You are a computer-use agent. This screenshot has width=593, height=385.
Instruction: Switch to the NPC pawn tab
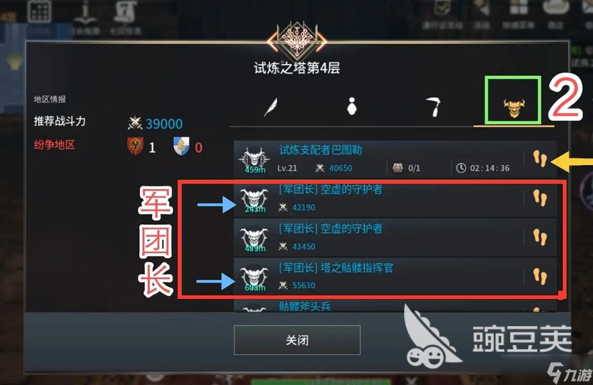point(352,106)
